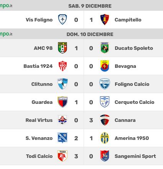Click Todi Calcio's score of 3
The width and height of the screenshot is (163, 169).
(x=76, y=156)
